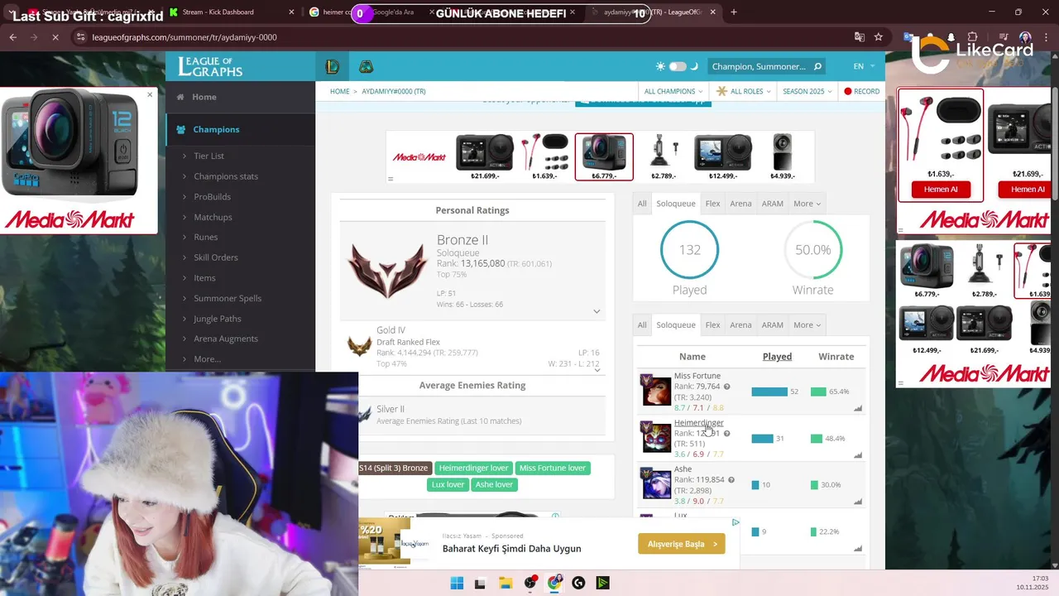
Task: Click the search magnifier icon
Action: pos(817,66)
